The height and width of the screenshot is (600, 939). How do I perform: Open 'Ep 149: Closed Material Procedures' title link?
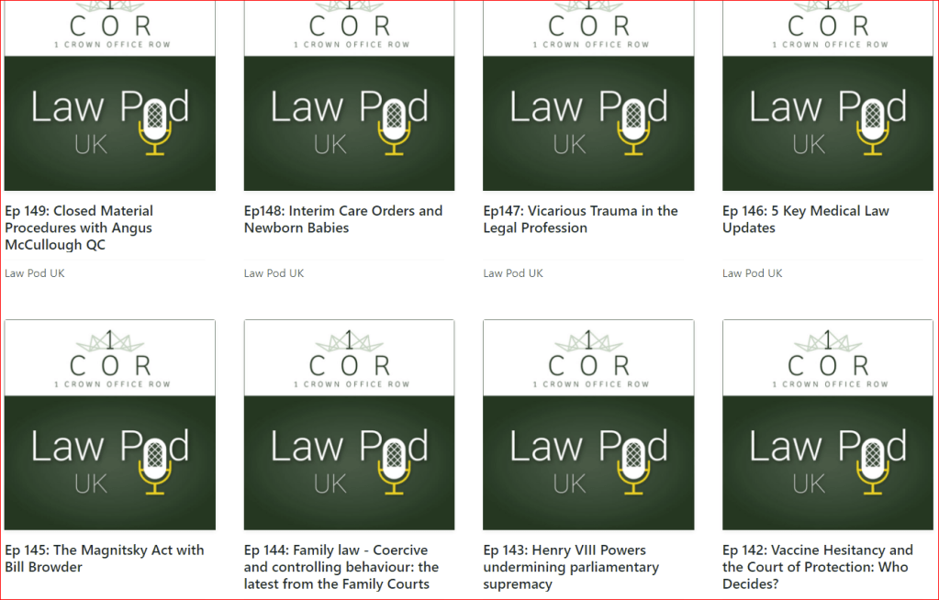[79, 228]
